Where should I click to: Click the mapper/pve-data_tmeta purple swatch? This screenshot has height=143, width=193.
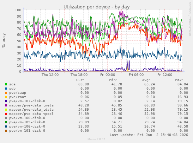pyautogui.click(x=6, y=105)
